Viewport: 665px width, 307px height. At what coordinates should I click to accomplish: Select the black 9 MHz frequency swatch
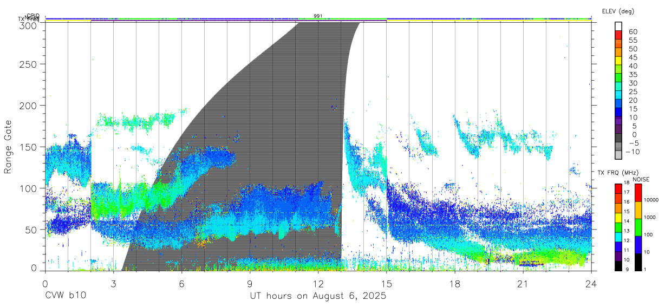tap(618, 265)
